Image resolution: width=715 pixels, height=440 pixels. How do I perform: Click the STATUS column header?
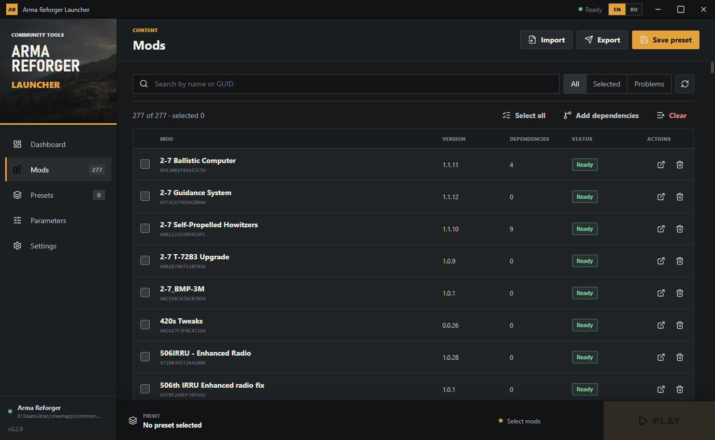(x=582, y=139)
